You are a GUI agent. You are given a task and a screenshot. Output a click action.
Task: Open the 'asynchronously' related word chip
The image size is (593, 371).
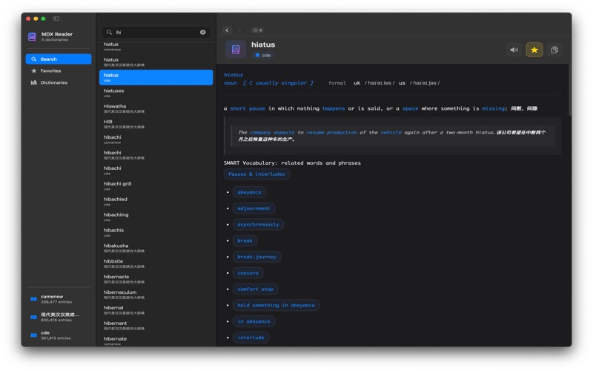click(x=258, y=225)
